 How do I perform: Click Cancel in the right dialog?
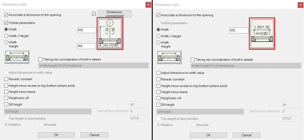[x=246, y=135]
